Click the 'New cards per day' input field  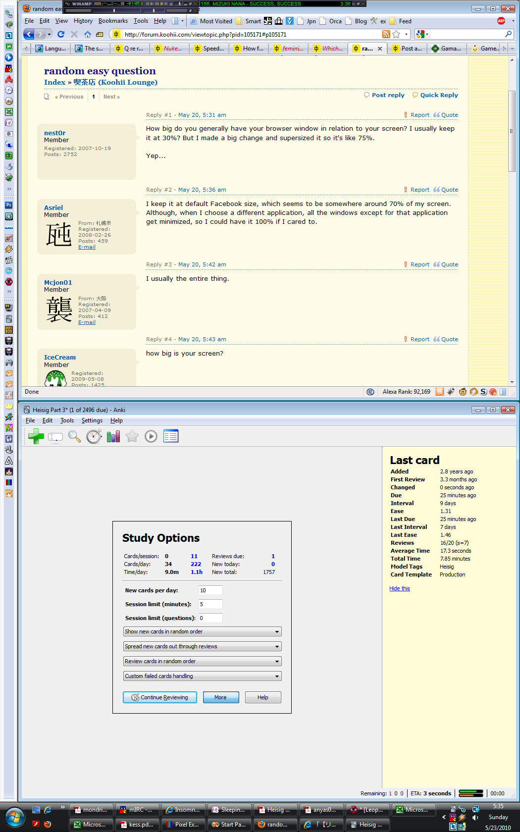point(210,590)
